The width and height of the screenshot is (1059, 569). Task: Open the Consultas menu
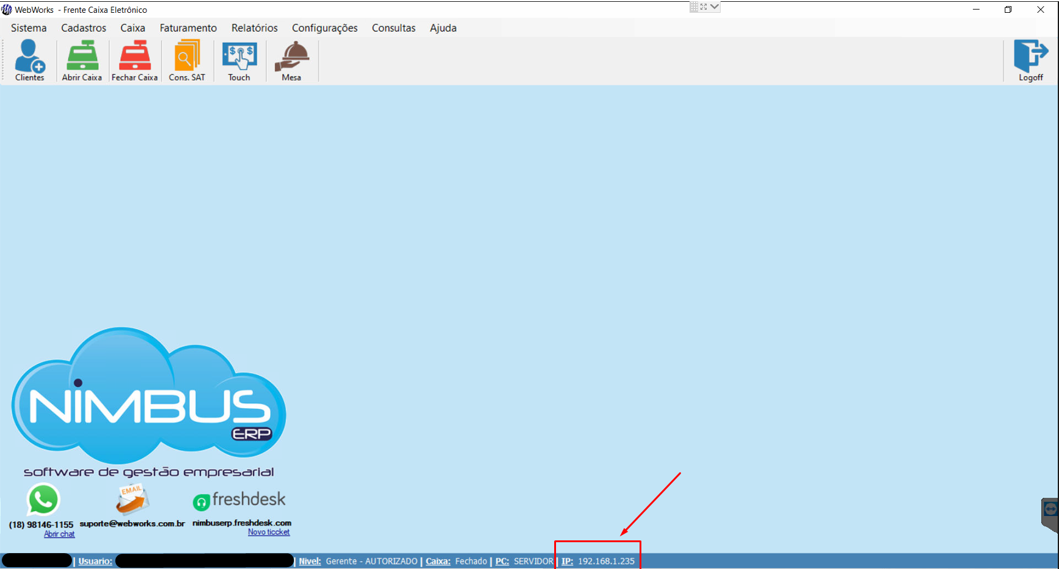394,28
